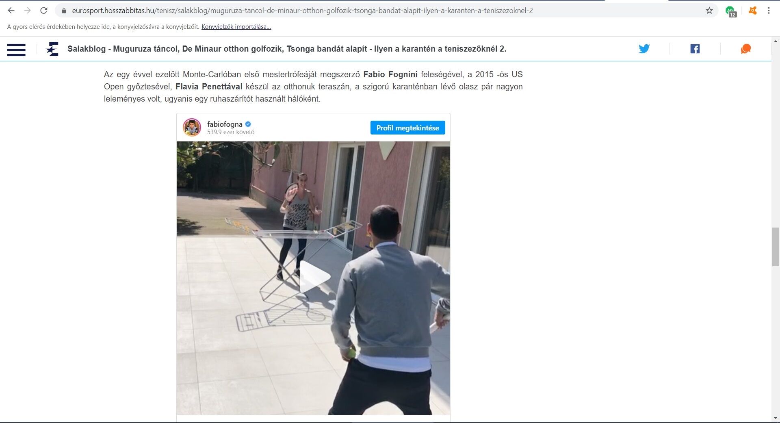
Task: Reload the page with refresh icon
Action: [x=44, y=11]
